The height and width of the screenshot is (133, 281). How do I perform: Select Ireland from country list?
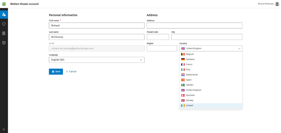(x=211, y=106)
